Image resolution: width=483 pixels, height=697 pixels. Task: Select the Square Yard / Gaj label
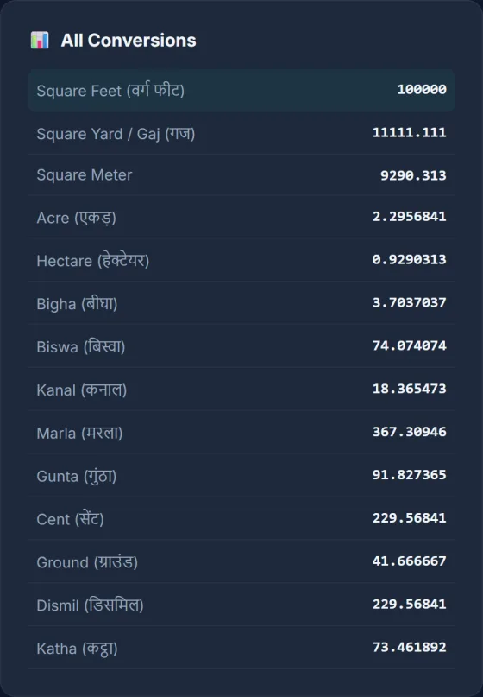click(116, 134)
